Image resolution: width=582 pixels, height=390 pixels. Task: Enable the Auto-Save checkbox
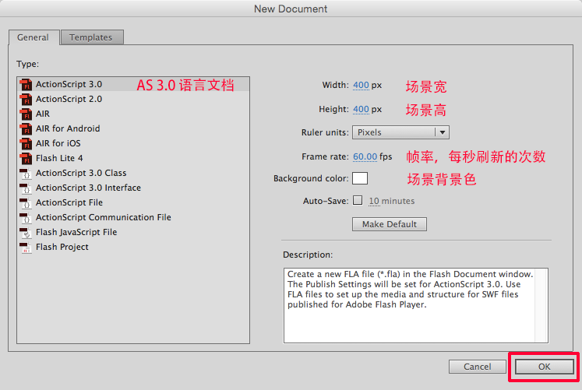point(358,201)
